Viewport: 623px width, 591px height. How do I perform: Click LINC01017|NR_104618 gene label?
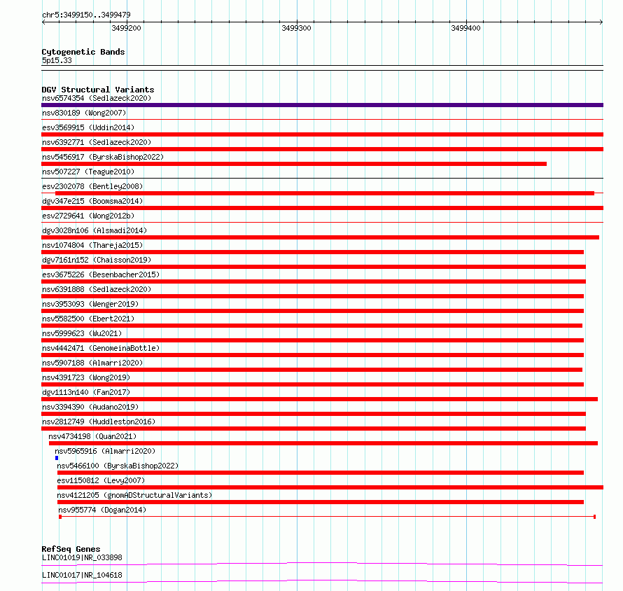click(x=82, y=575)
